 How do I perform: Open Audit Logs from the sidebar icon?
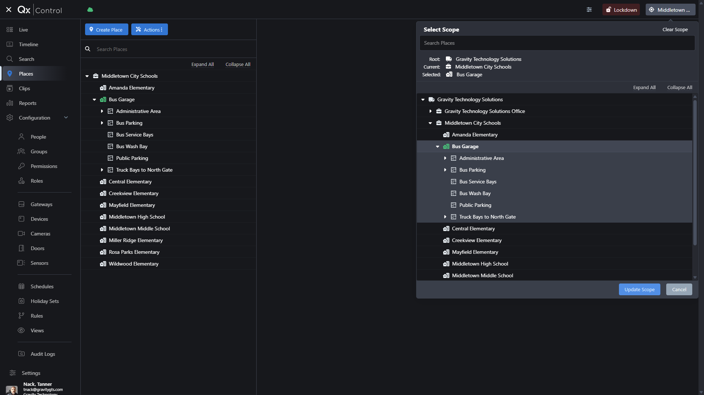tap(21, 354)
